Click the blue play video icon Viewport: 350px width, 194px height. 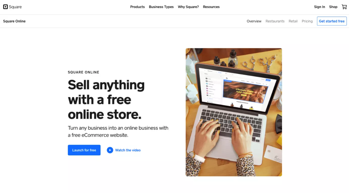(x=110, y=150)
